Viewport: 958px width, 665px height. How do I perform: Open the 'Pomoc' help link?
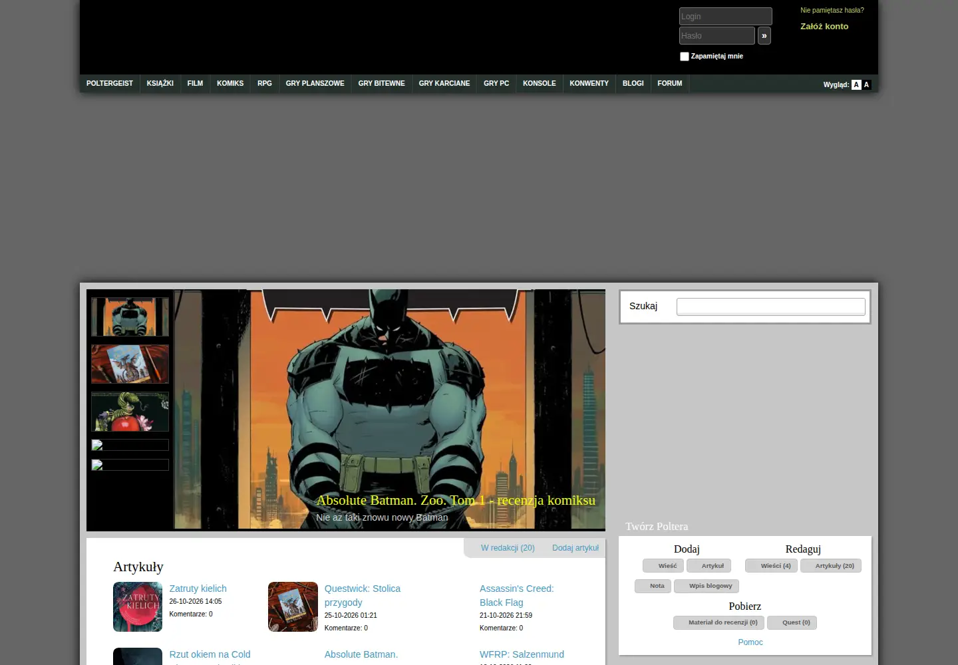(750, 642)
